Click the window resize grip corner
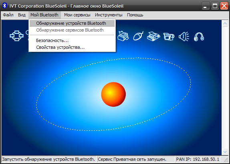Viewport: 230px width, 164px height. coord(225,160)
